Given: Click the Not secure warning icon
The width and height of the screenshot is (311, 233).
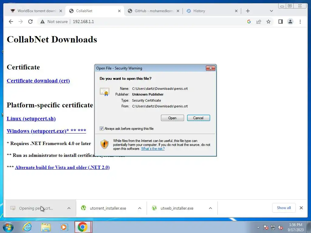Looking at the screenshot, I should coord(43,22).
